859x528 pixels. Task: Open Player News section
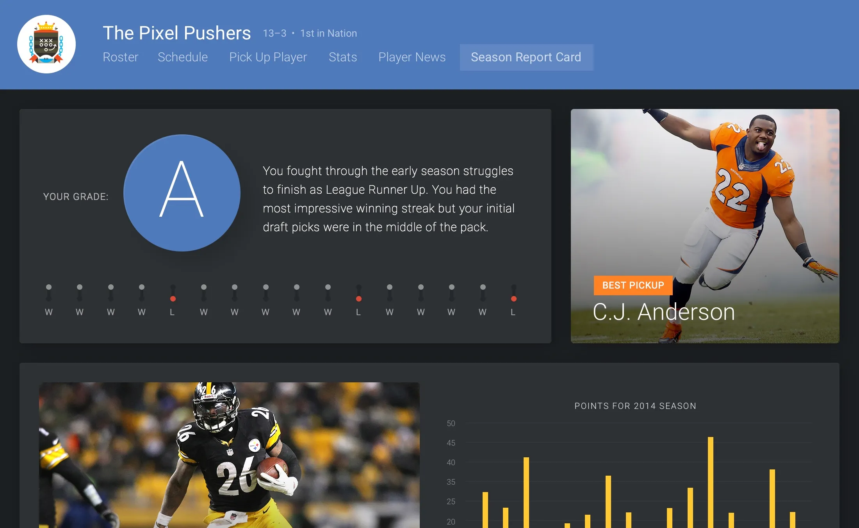[x=412, y=57]
